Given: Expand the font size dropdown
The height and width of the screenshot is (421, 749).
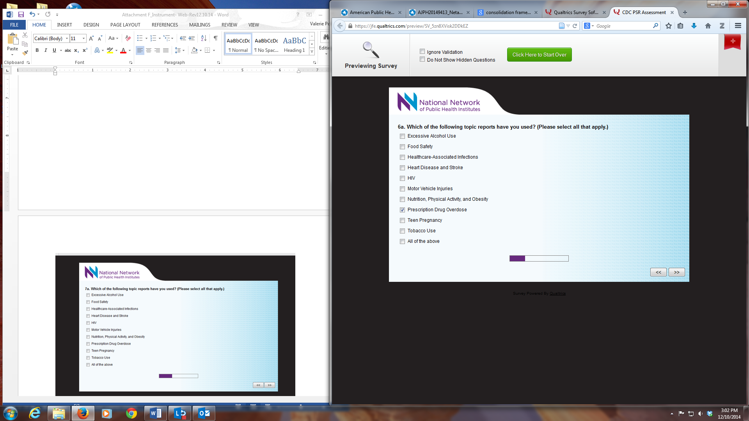Looking at the screenshot, I should 83,38.
